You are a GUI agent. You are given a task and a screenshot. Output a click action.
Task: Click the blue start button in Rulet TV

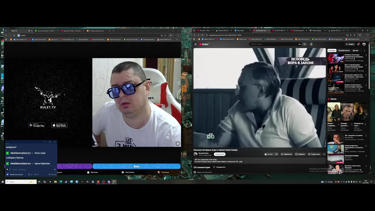pyautogui.click(x=137, y=166)
